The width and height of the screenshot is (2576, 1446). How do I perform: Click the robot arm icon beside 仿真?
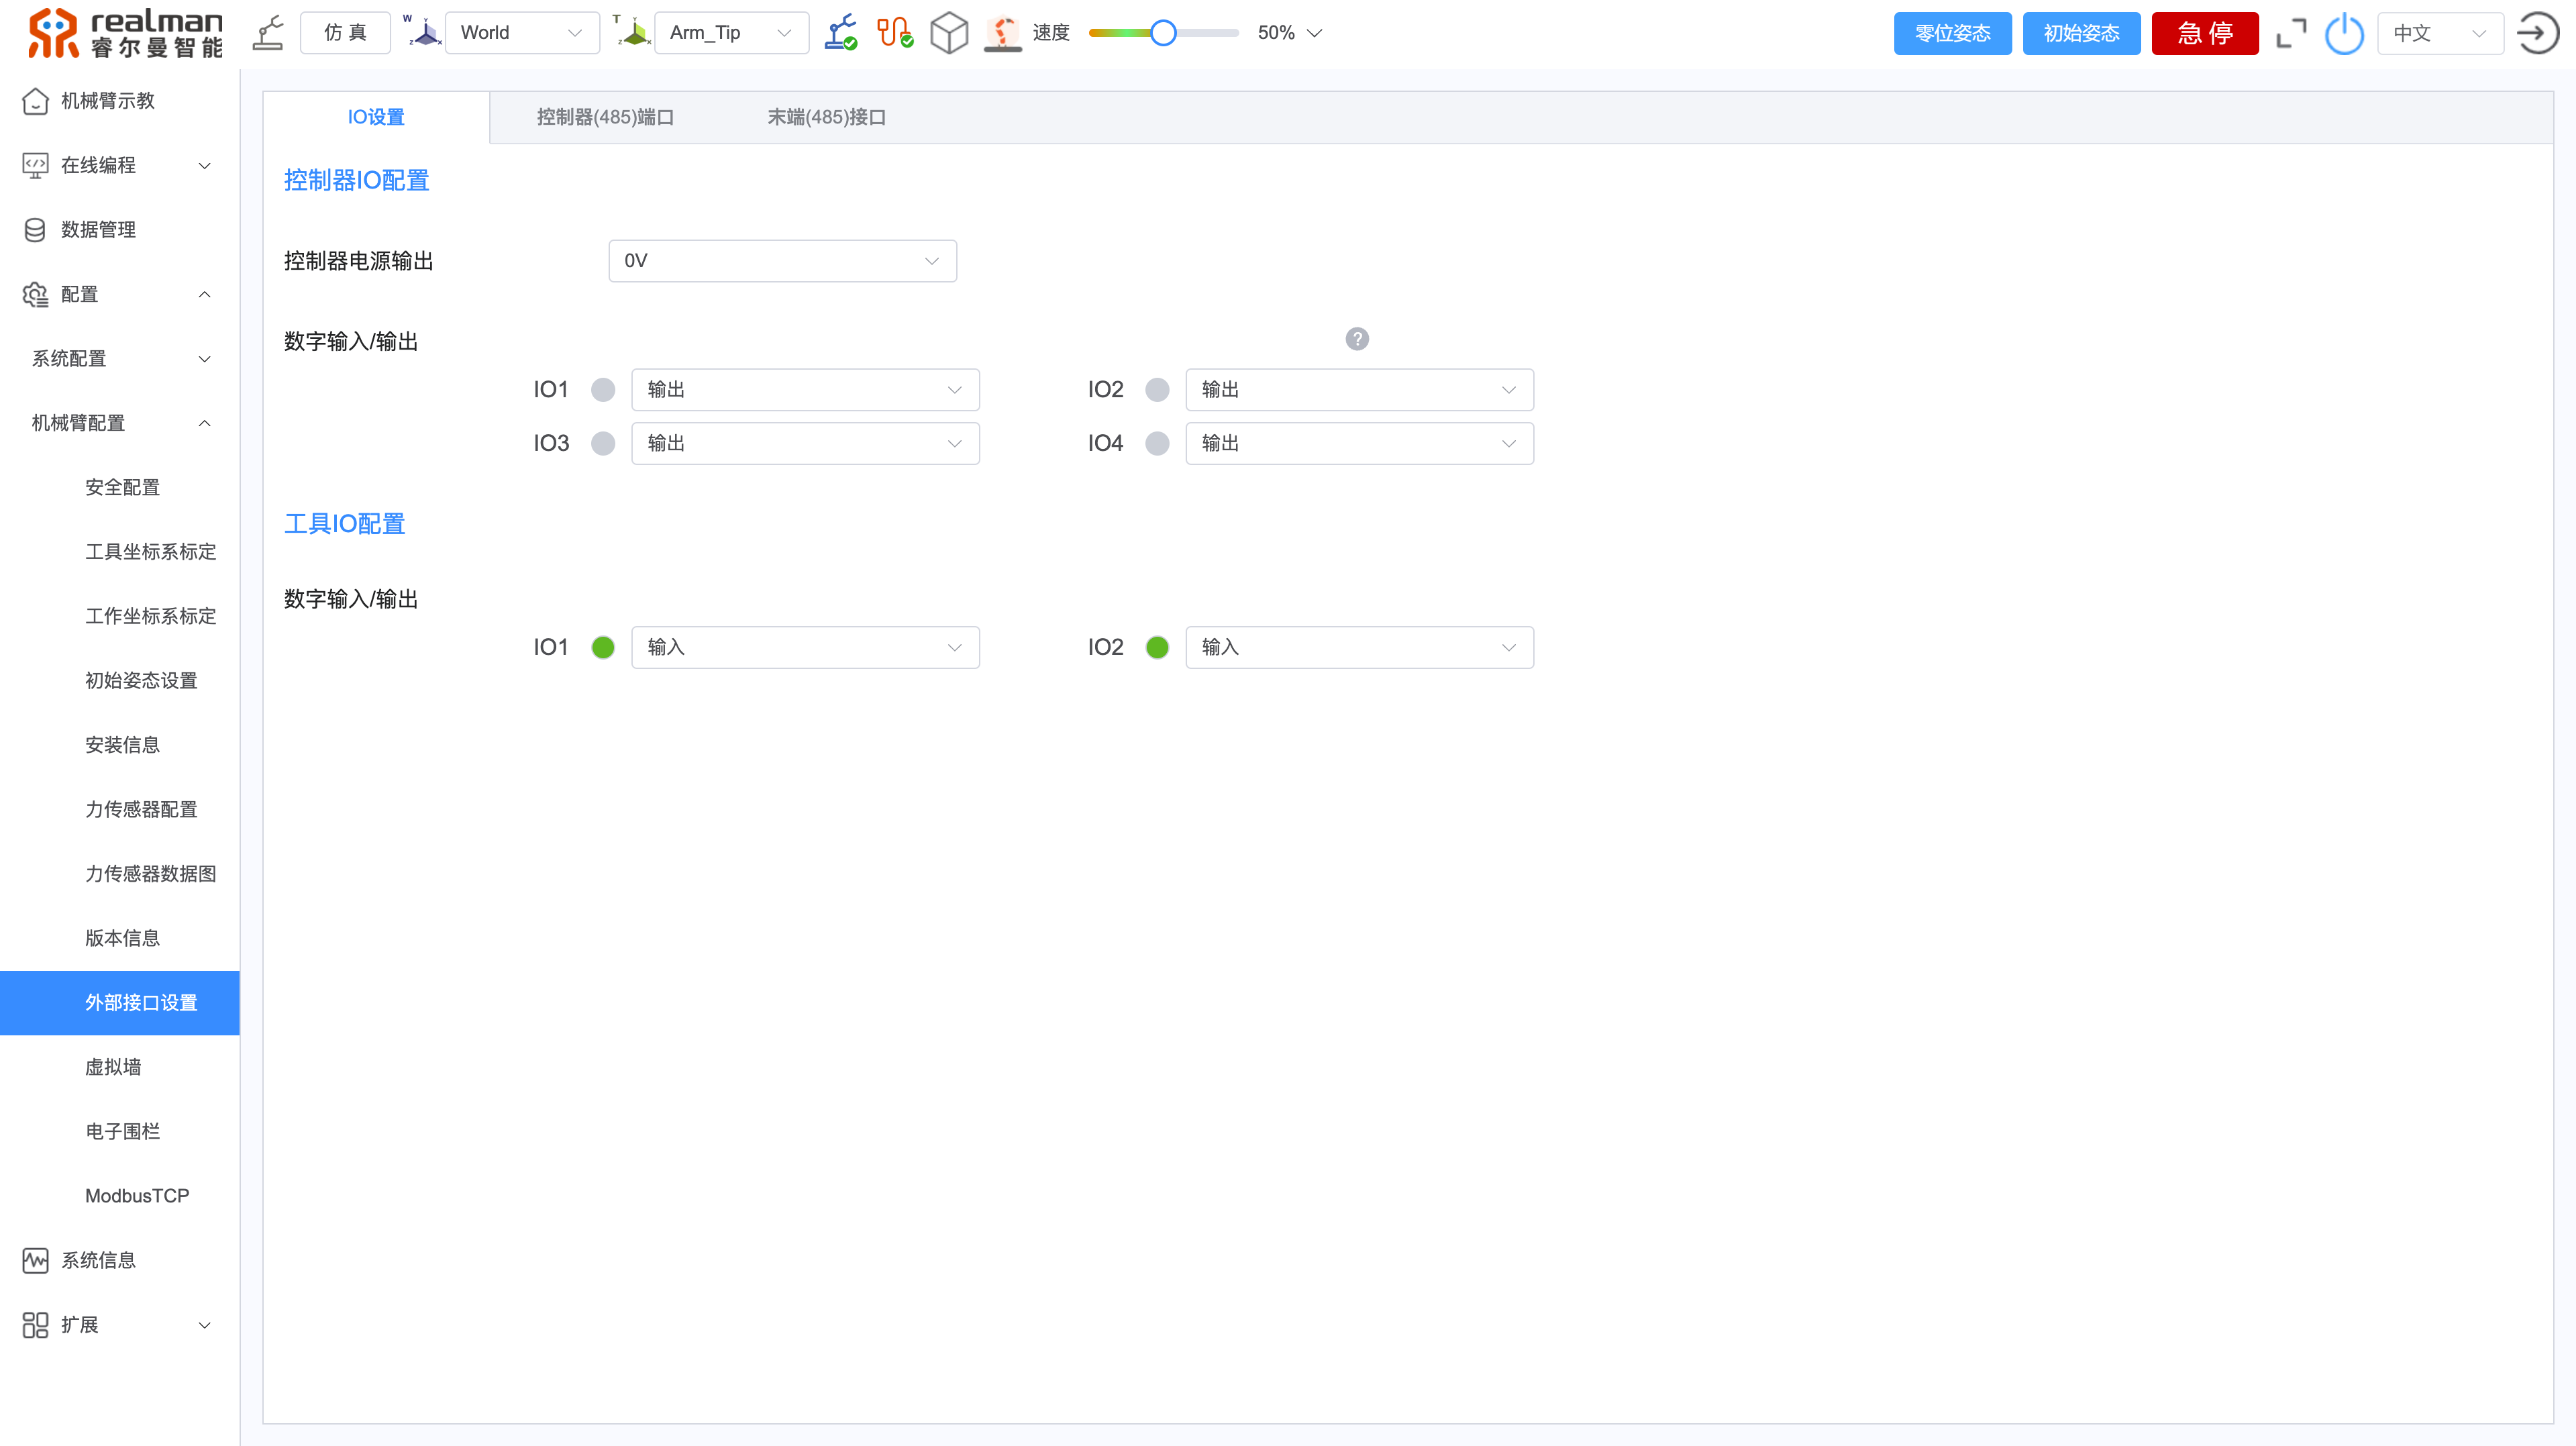[x=268, y=33]
